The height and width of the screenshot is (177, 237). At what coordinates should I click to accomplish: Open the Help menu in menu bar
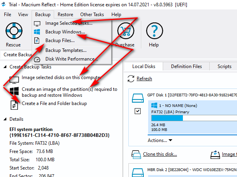(116, 15)
